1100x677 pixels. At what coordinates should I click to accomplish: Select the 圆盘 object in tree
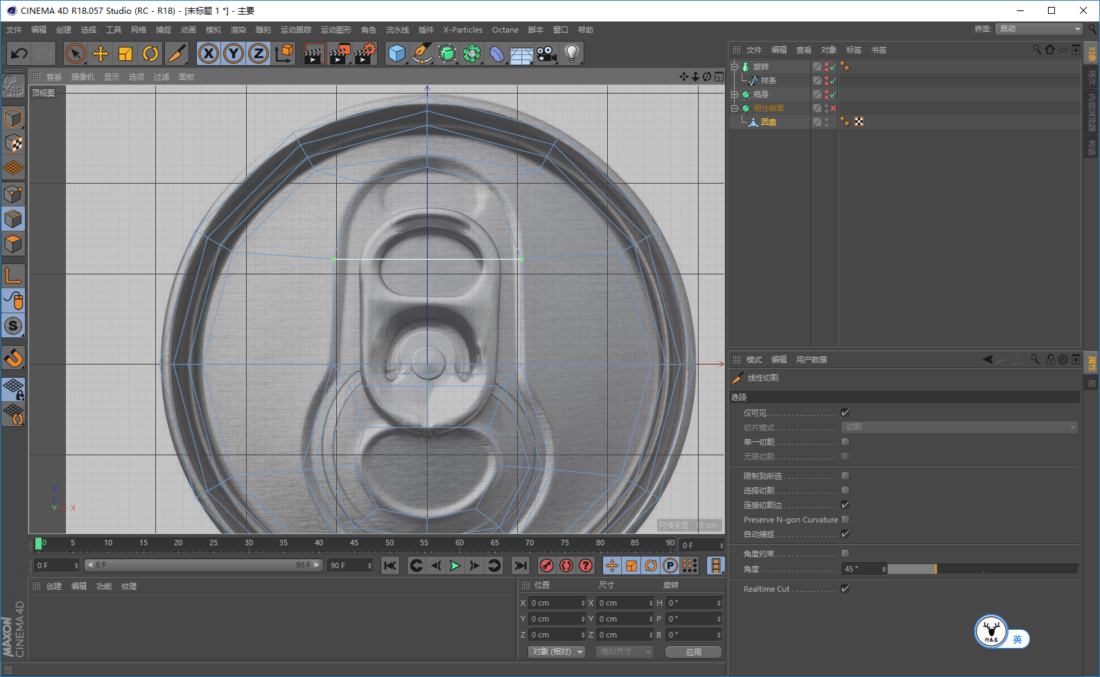pyautogui.click(x=768, y=122)
